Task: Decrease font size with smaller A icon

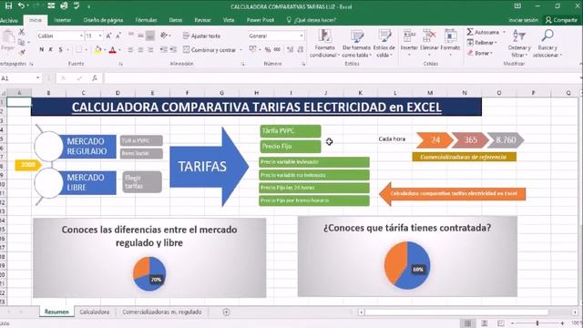Action: tap(118, 36)
